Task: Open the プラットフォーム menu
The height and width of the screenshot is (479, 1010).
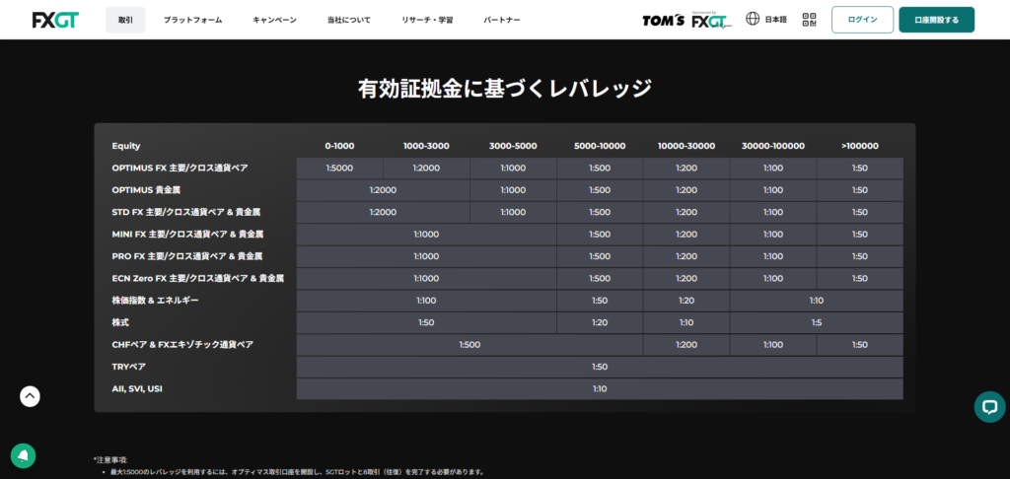Action: click(x=192, y=20)
